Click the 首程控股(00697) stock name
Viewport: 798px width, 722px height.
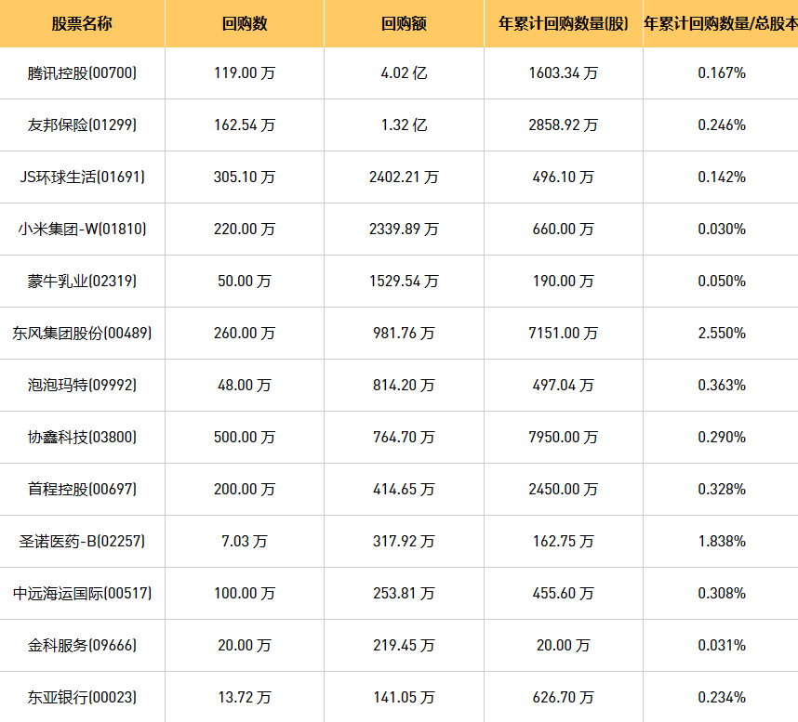(82, 489)
